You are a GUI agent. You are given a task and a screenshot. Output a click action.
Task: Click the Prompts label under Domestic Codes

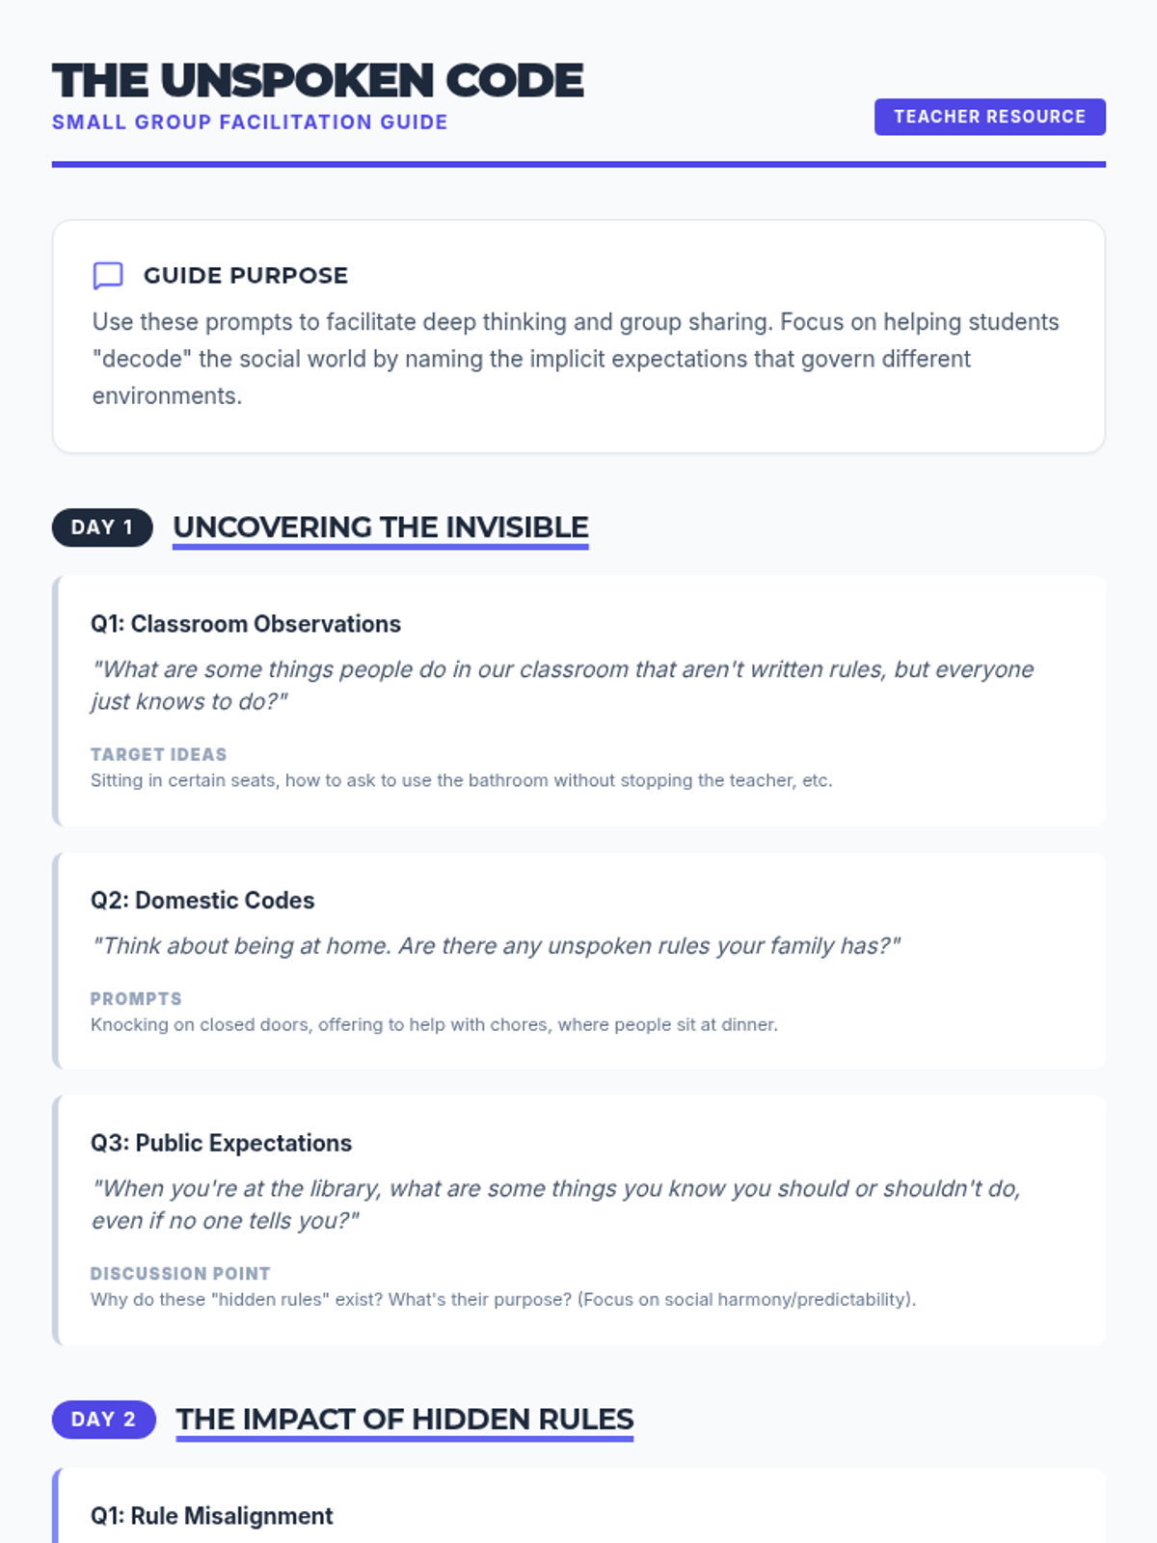pyautogui.click(x=136, y=998)
